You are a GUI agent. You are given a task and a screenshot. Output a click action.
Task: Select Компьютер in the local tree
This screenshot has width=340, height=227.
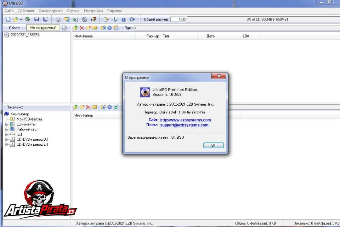20,114
